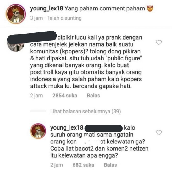Expand Lihat balasan sebelumnya (39)
This screenshot has width=172, height=178.
tap(85, 111)
